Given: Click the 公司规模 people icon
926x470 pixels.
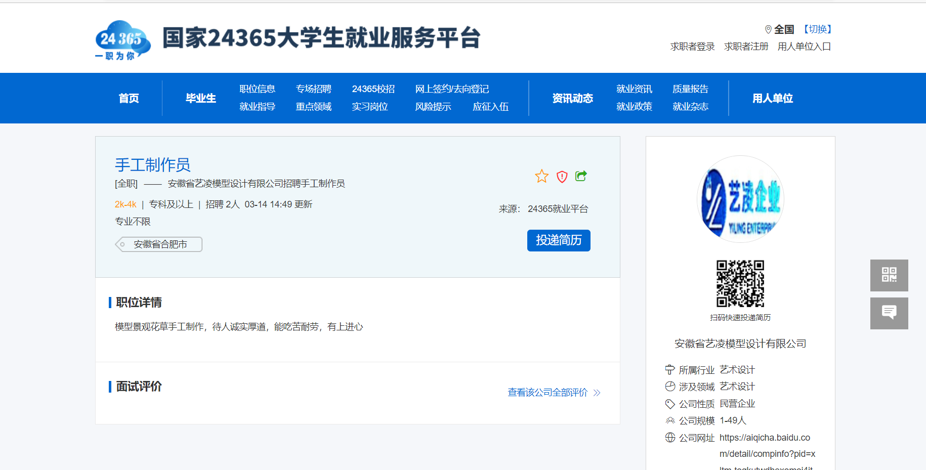Looking at the screenshot, I should [x=670, y=420].
